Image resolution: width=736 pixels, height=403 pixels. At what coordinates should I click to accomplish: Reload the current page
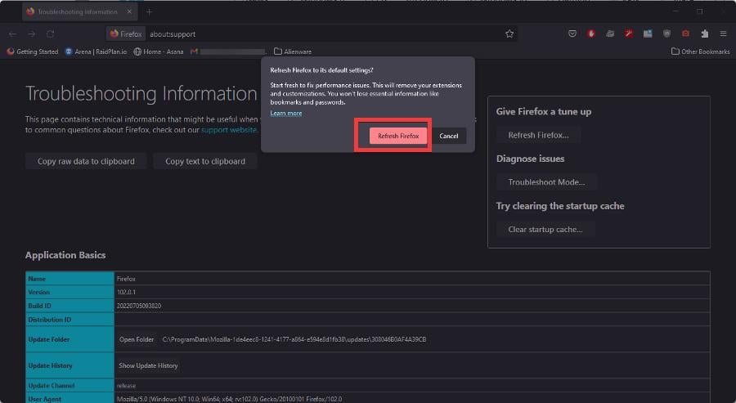(50, 34)
